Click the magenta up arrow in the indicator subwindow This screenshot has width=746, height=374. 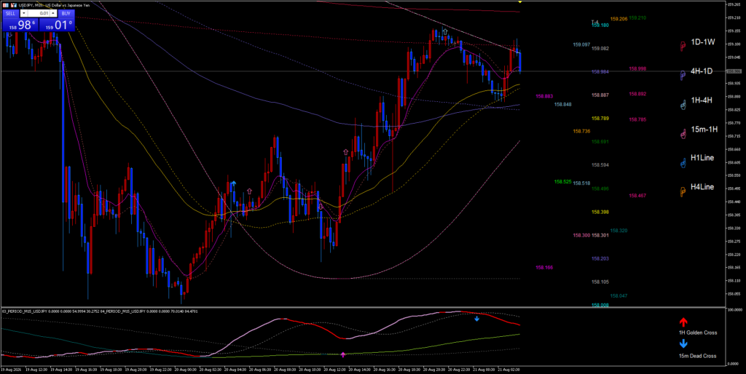pos(343,354)
